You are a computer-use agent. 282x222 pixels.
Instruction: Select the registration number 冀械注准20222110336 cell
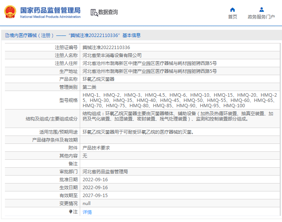pos(180,48)
